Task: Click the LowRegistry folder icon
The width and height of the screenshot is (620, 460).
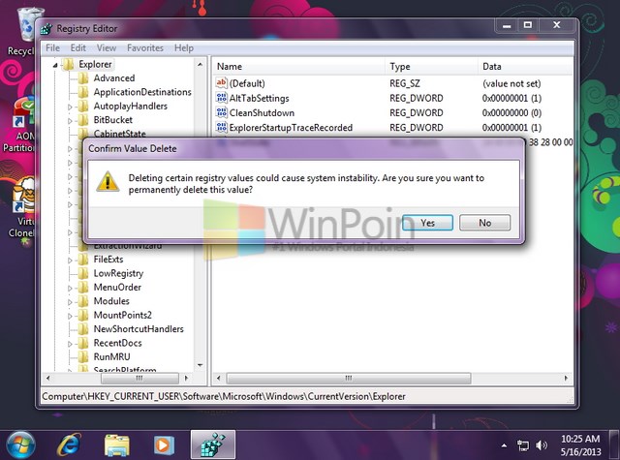Action: 83,273
